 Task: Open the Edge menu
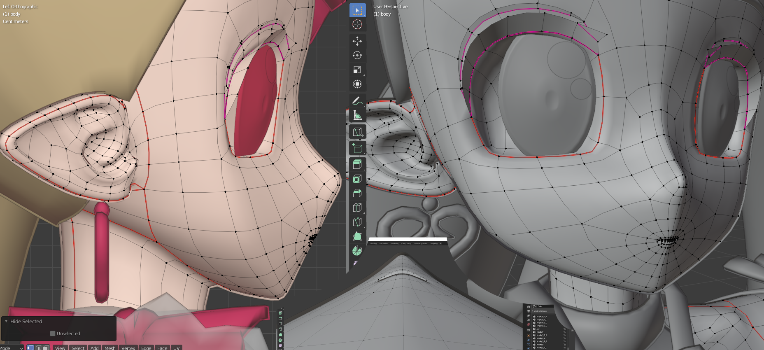146,348
